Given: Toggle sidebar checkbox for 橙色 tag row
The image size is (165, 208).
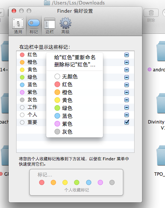Looking at the screenshot, I should click(127, 62).
